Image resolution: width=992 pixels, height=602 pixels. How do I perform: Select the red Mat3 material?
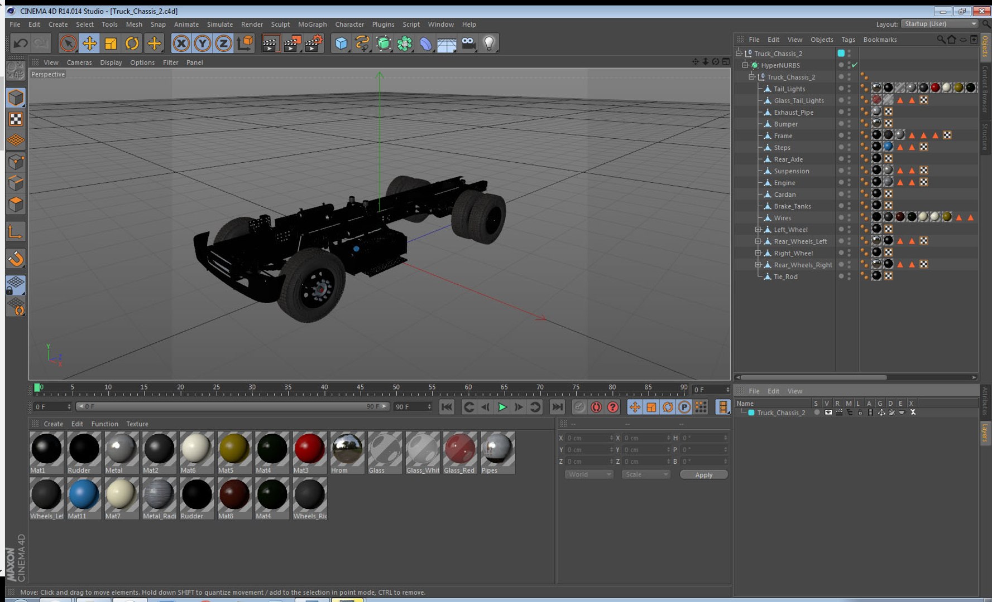click(309, 453)
